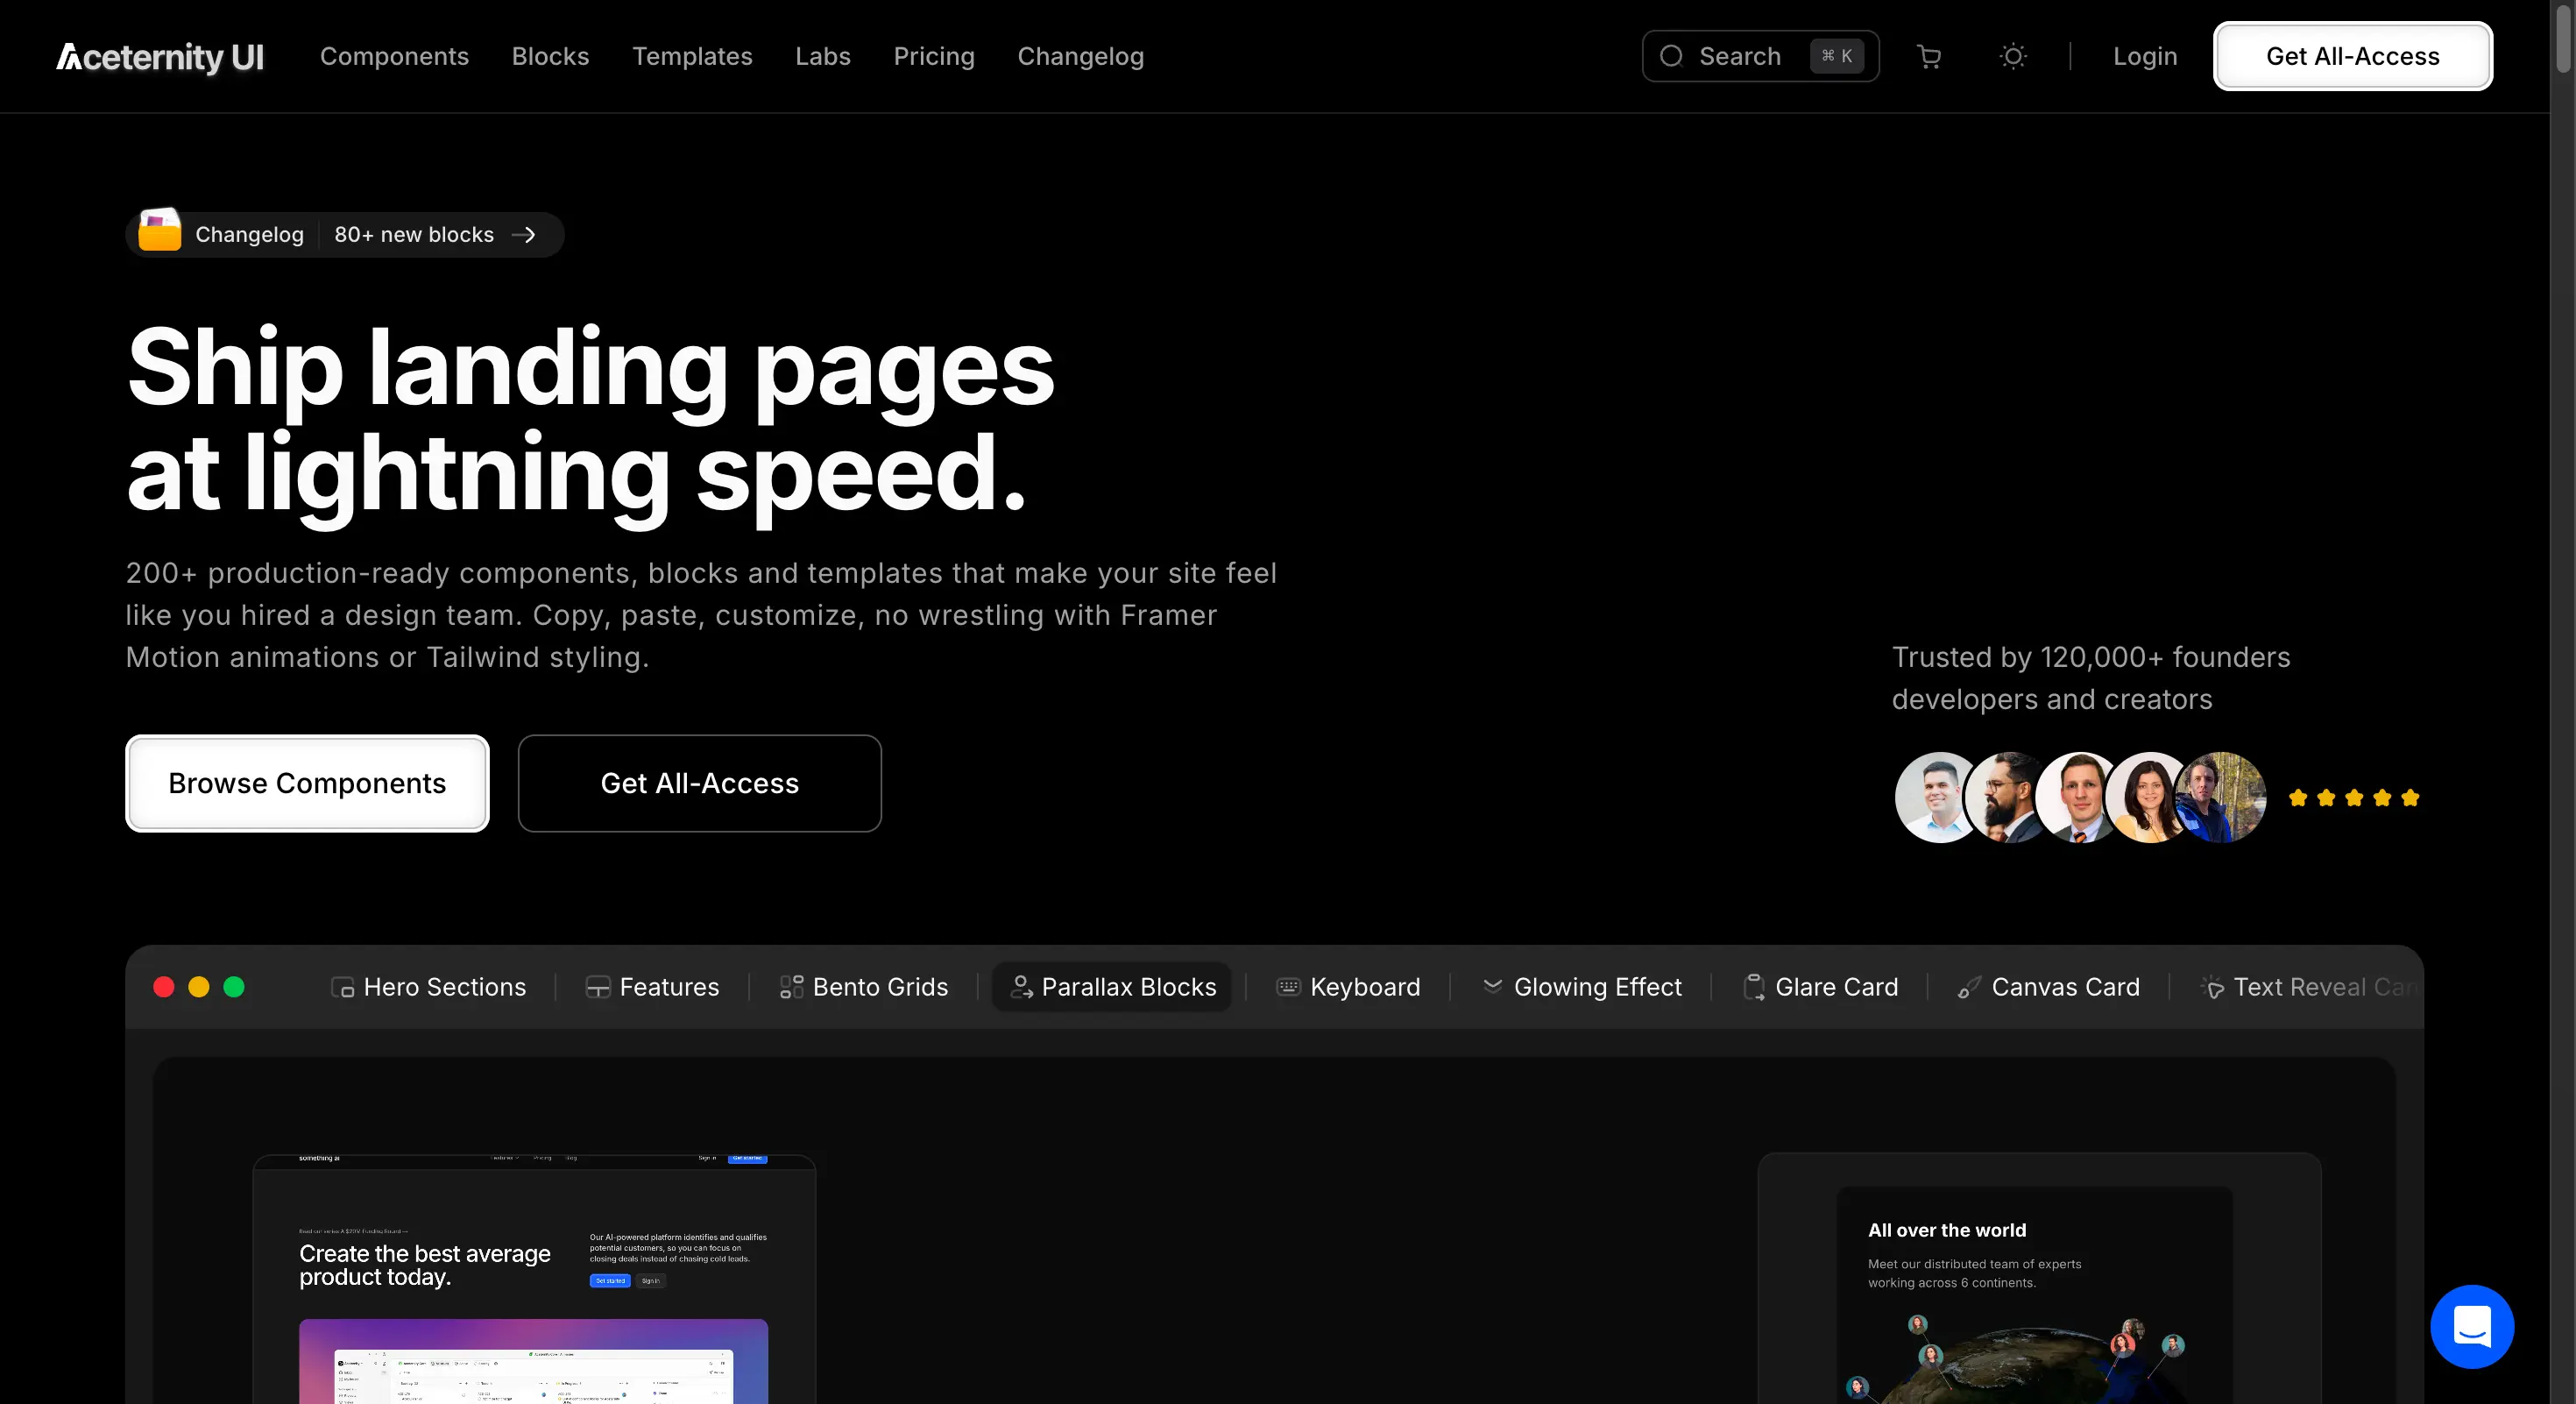2576x1404 pixels.
Task: Click the Login link
Action: (x=2145, y=57)
